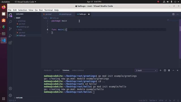The width and height of the screenshot is (181, 102).
Task: Open the Edit menu
Action: coord(15,10)
